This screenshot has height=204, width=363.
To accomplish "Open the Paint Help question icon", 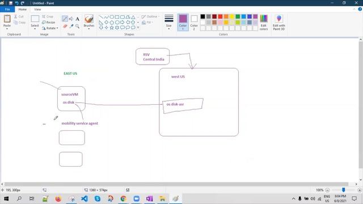I will [x=360, y=9].
